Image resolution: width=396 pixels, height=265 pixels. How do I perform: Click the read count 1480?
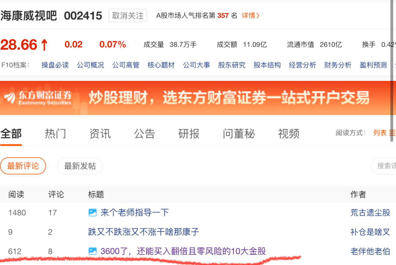[17, 213]
